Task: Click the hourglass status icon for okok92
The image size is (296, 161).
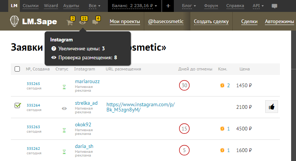Action: pos(64,130)
